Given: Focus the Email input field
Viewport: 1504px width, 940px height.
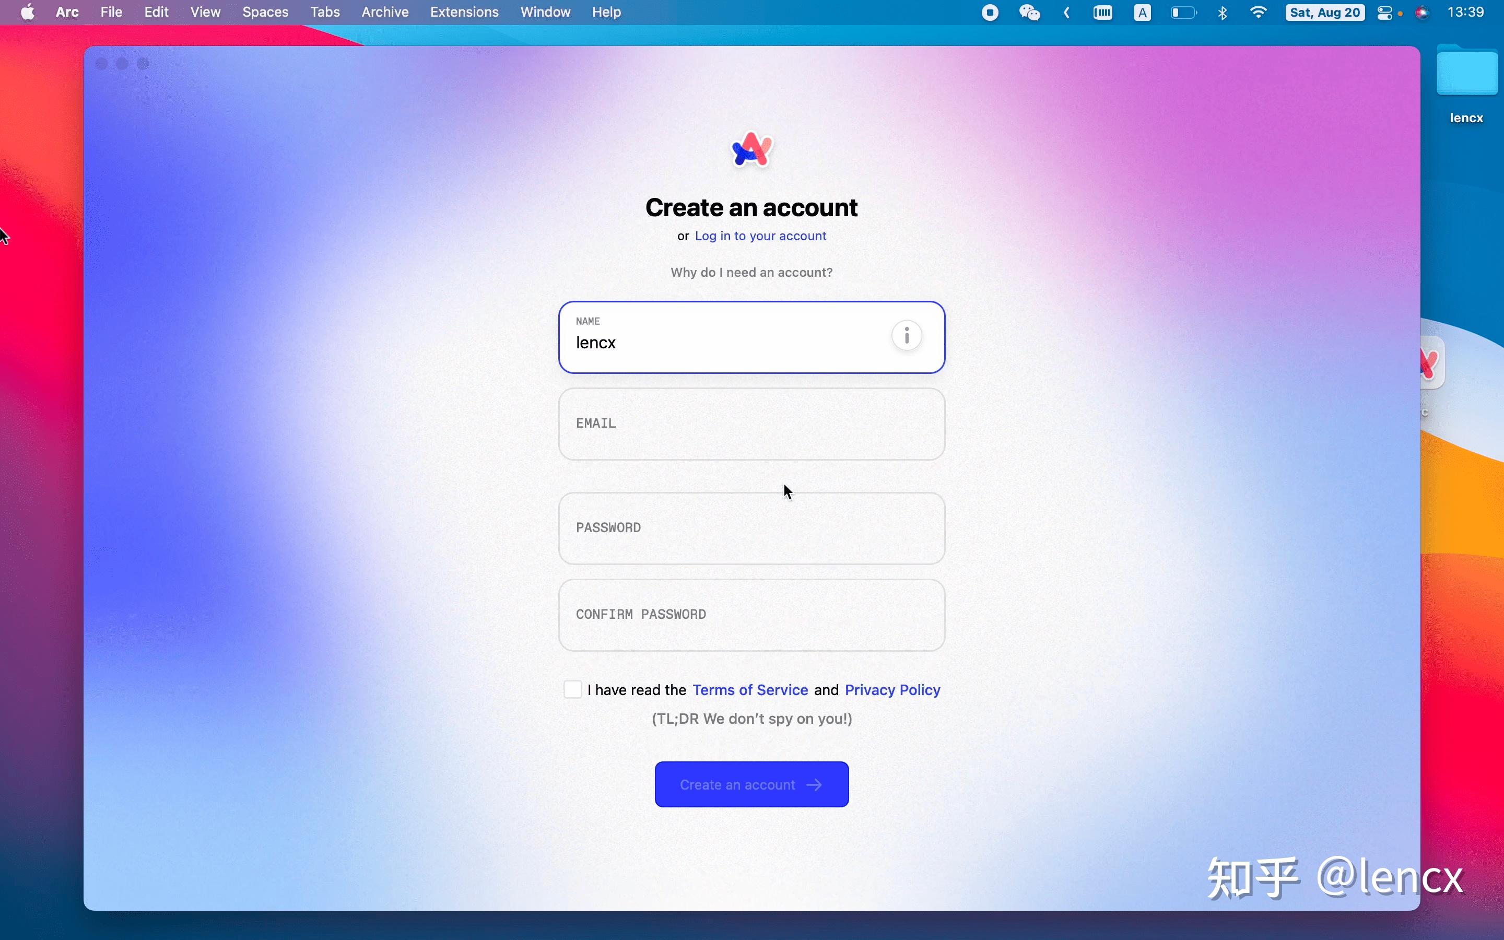Looking at the screenshot, I should tap(751, 424).
